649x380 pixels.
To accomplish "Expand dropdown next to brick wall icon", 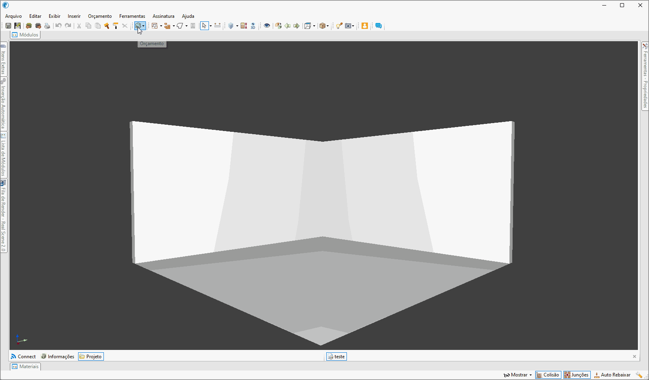I will tap(174, 26).
